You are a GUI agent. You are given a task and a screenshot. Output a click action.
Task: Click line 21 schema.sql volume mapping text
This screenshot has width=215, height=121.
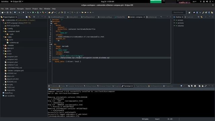pyautogui.click(x=85, y=58)
